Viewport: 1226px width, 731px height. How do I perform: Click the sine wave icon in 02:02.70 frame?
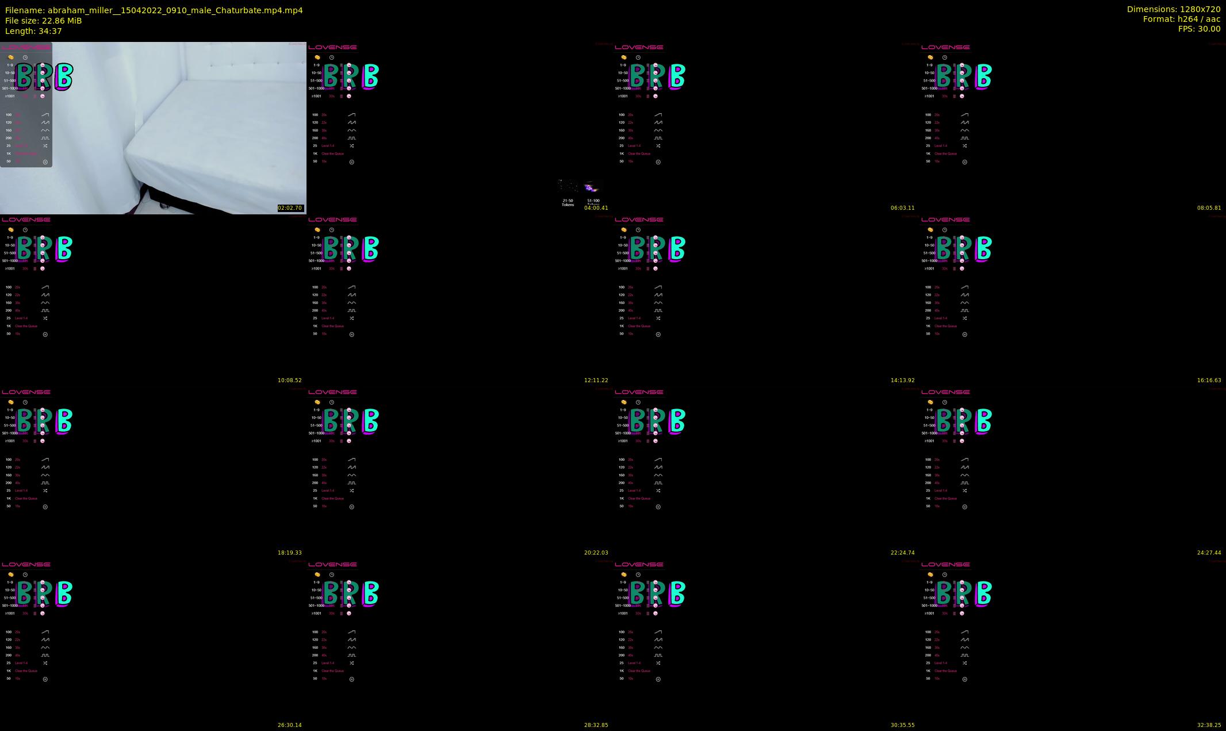point(45,130)
